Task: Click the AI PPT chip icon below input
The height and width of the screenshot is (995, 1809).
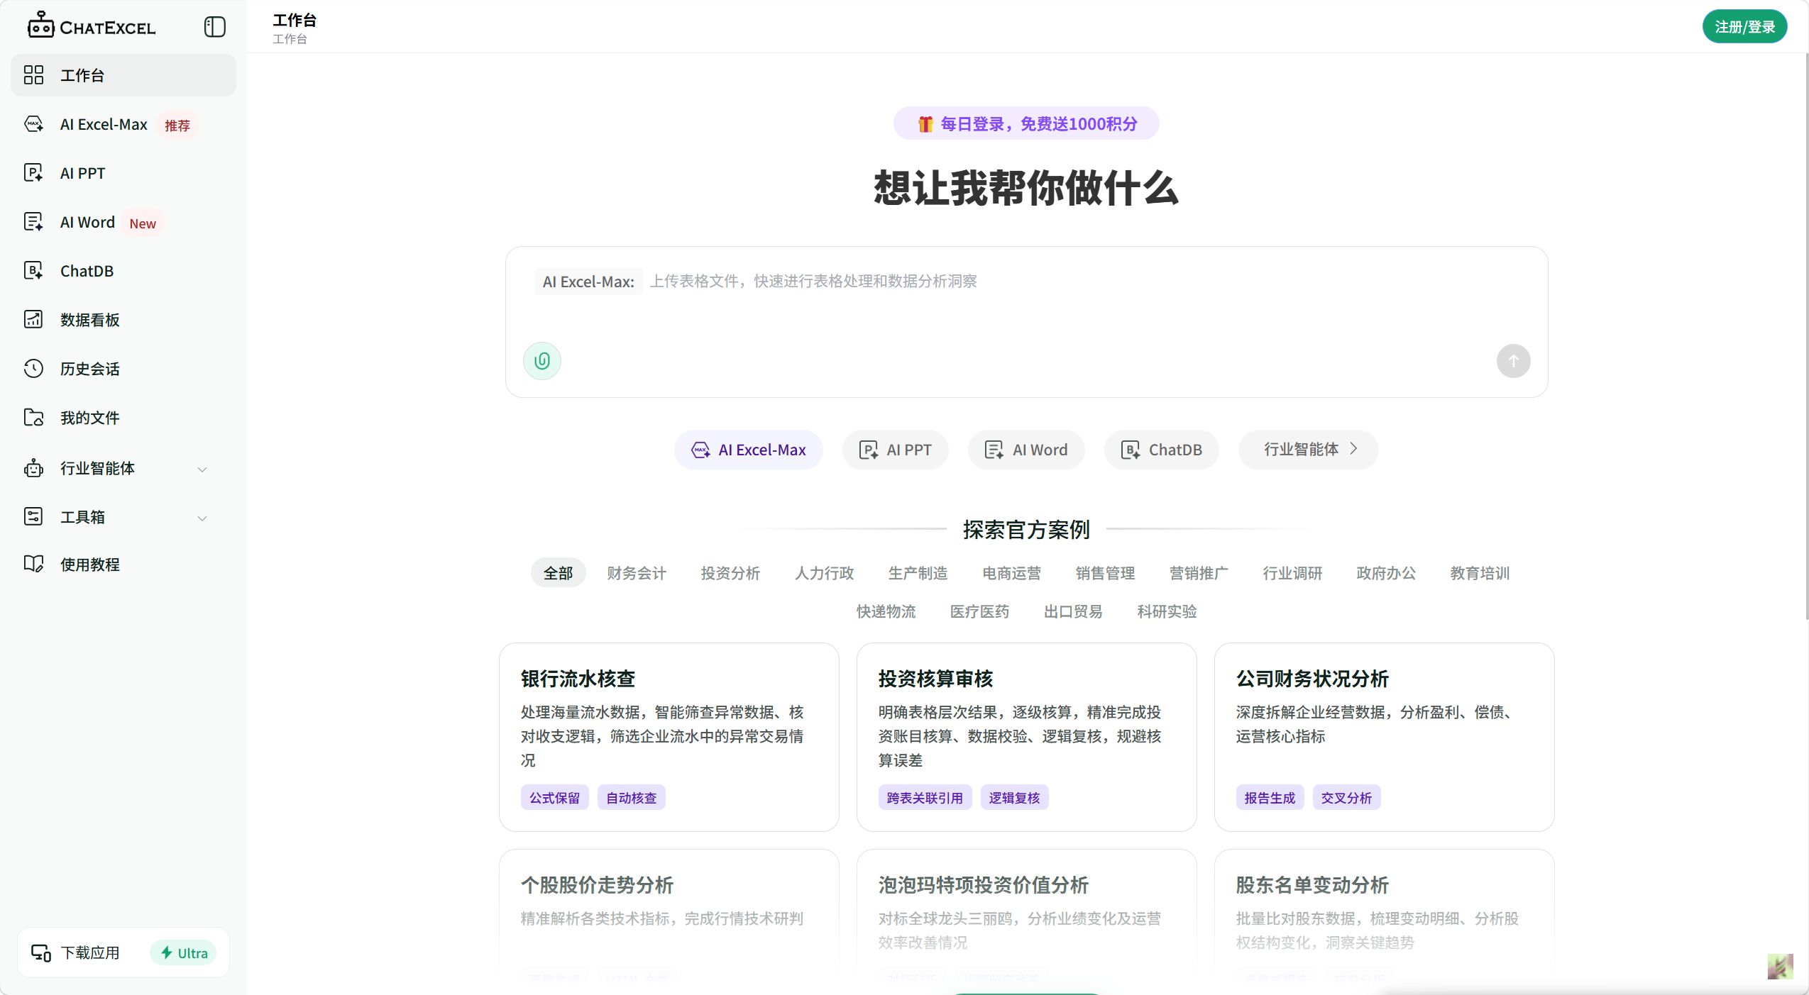Action: (x=869, y=450)
